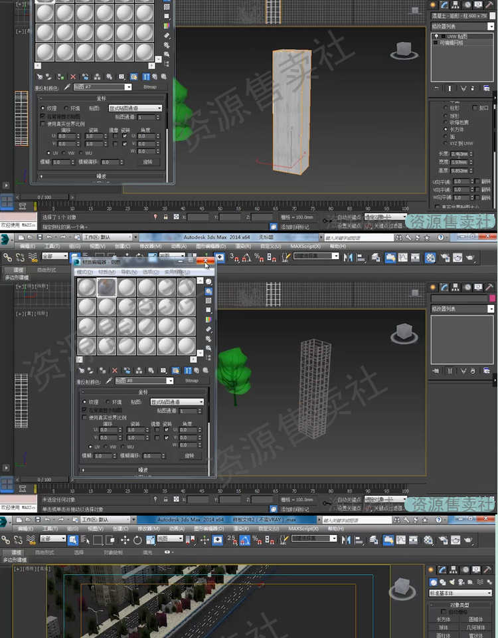
Task: Click Unlink Selection icon in VRAY .max window
Action: pyautogui.click(x=19, y=540)
